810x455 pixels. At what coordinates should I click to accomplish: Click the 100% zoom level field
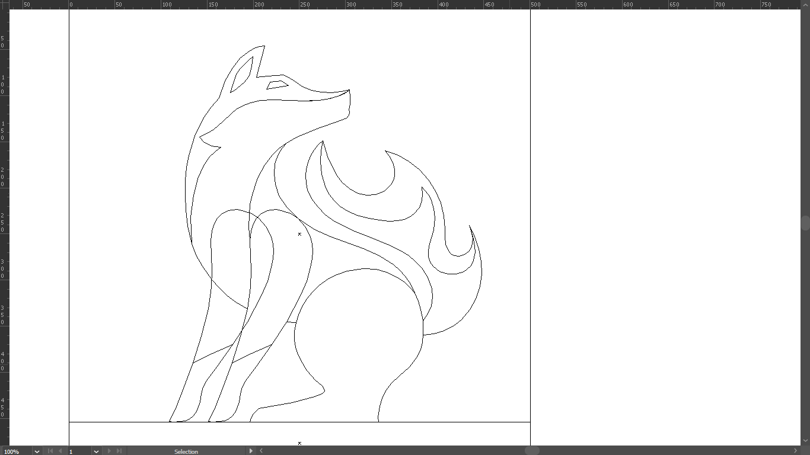[x=17, y=451]
